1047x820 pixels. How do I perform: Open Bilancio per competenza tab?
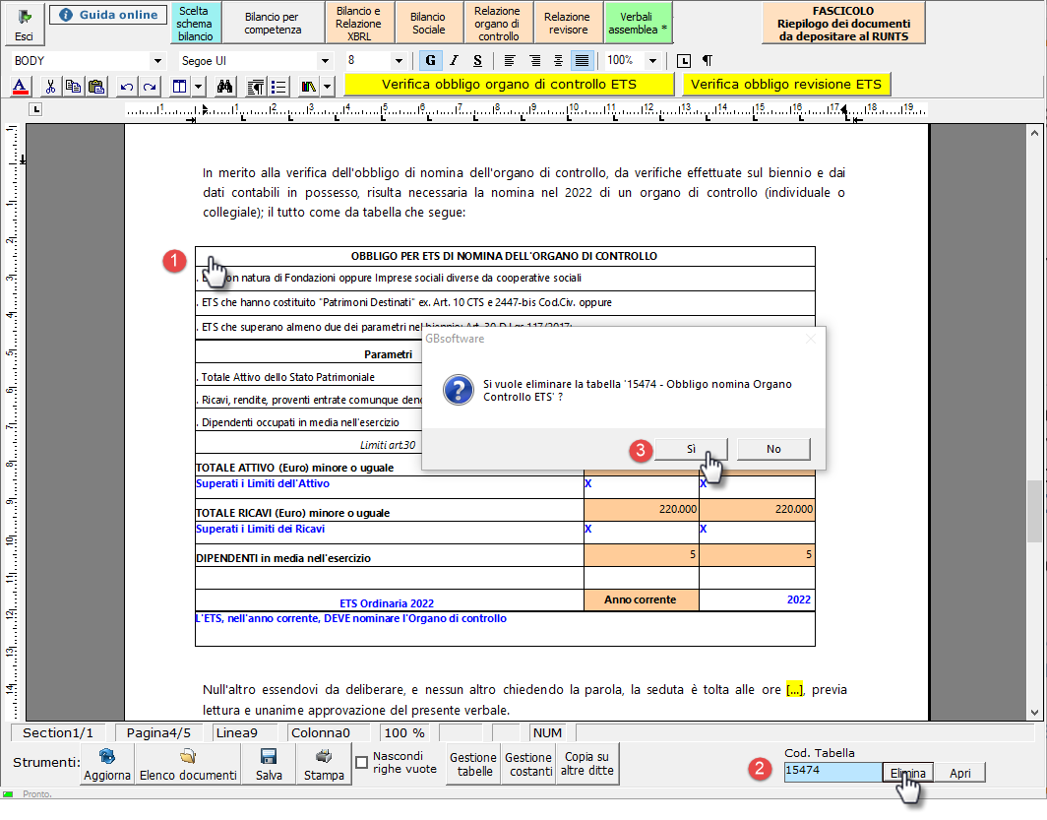point(273,24)
